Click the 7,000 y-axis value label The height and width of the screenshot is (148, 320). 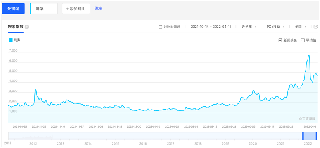[x=14, y=50]
